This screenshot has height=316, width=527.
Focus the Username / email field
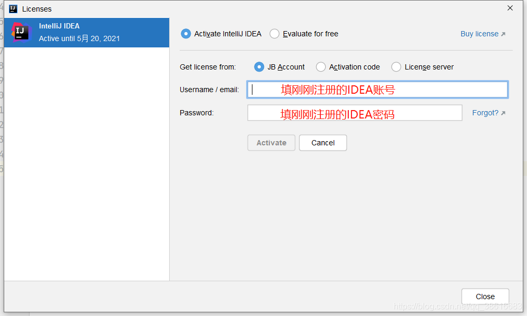click(377, 90)
